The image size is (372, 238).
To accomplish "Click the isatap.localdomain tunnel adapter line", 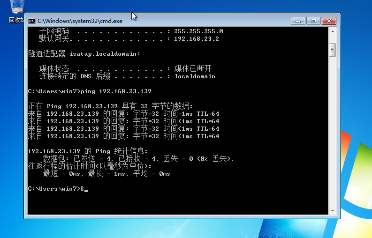I will tap(84, 54).
